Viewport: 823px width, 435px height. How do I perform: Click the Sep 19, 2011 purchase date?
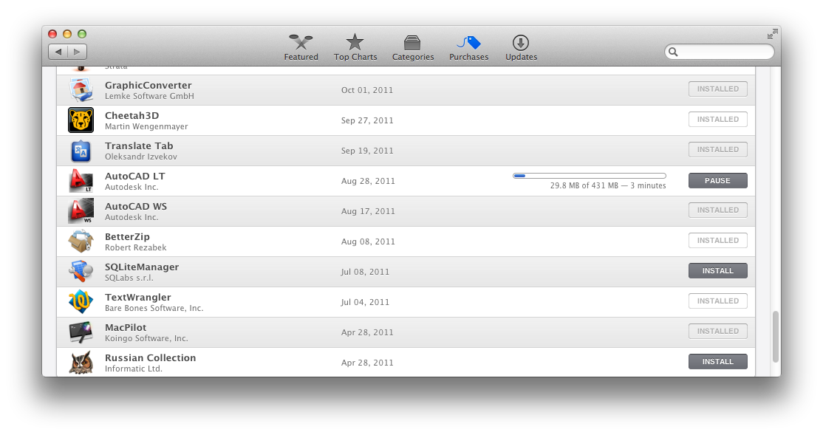click(367, 151)
